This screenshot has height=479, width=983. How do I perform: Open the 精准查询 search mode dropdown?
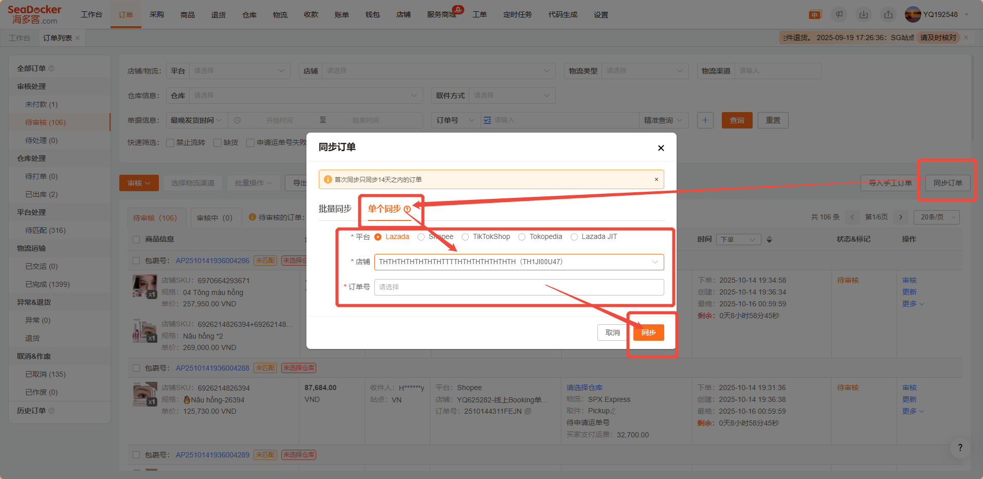[x=663, y=120]
